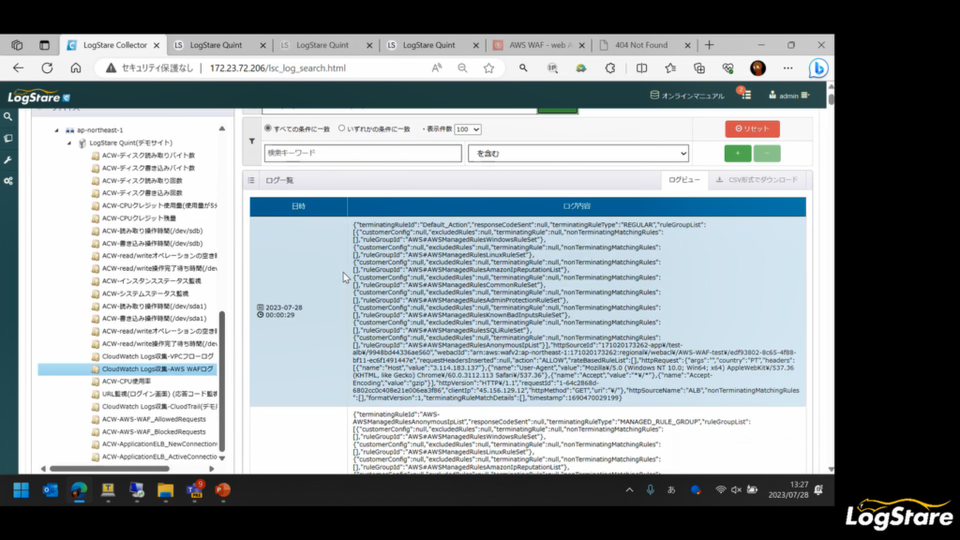960x540 pixels.
Task: Open File Explorer from the taskbar
Action: (x=165, y=489)
